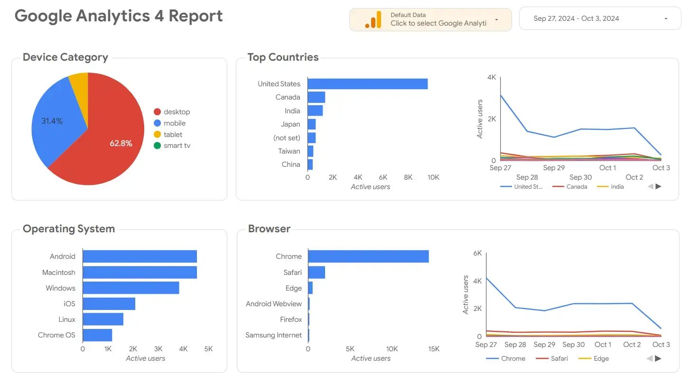Click the green smart tv legend dot

[157, 146]
